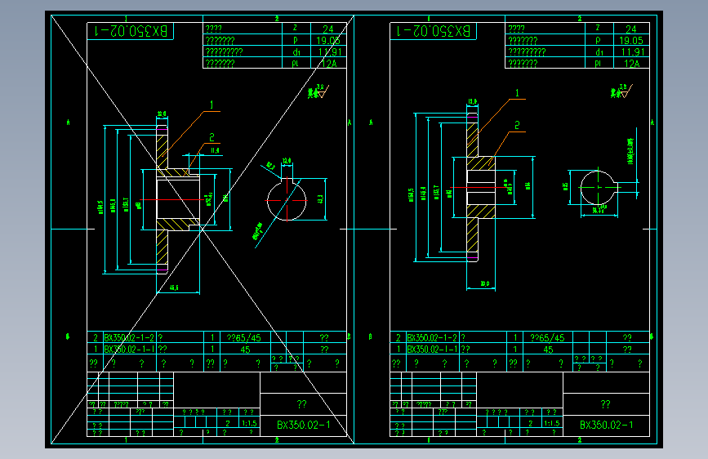Click value 11.91 in uncrossed sheet's parameter table
Image resolution: width=708 pixels, height=459 pixels.
[x=633, y=52]
